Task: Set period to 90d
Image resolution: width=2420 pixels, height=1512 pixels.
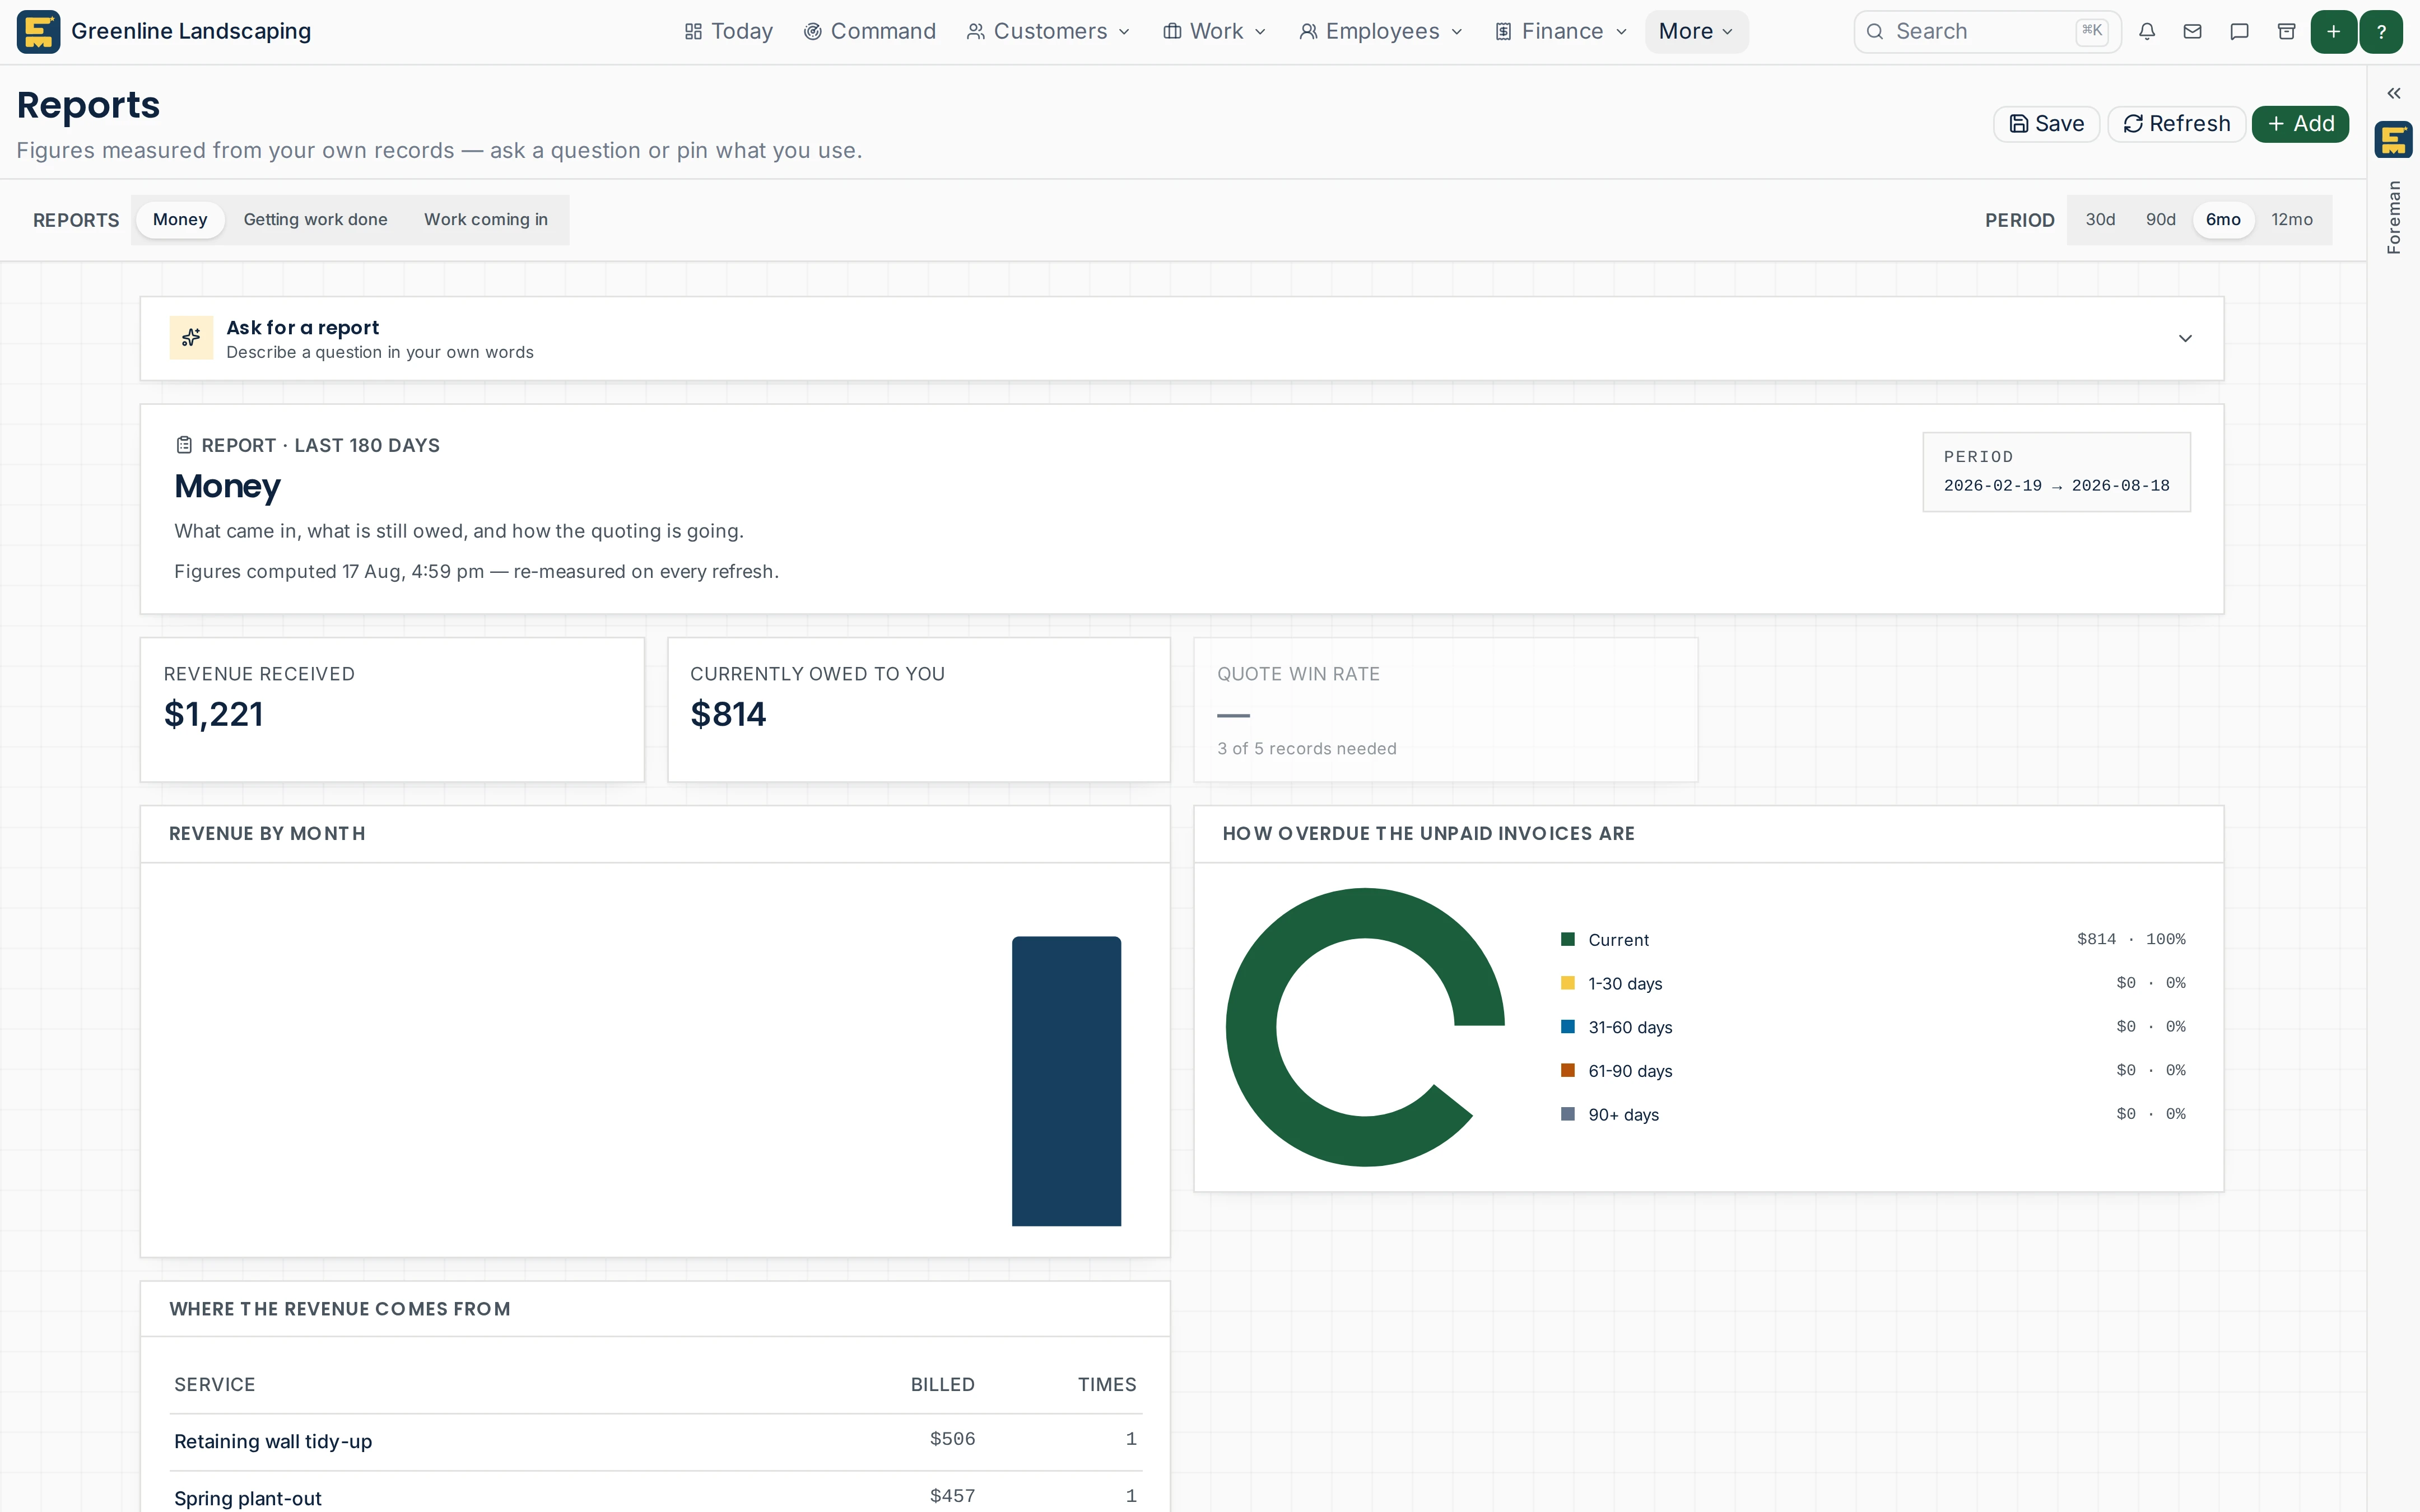Action: point(2160,220)
